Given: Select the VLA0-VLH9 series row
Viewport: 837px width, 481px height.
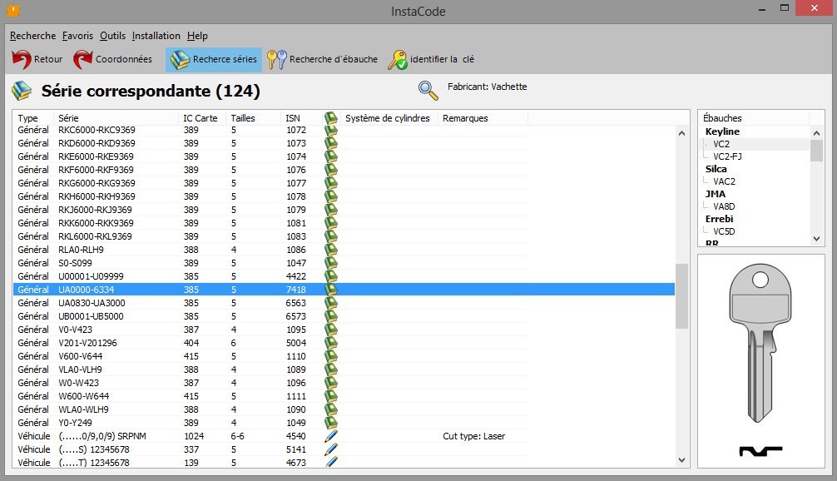Looking at the screenshot, I should [344, 369].
